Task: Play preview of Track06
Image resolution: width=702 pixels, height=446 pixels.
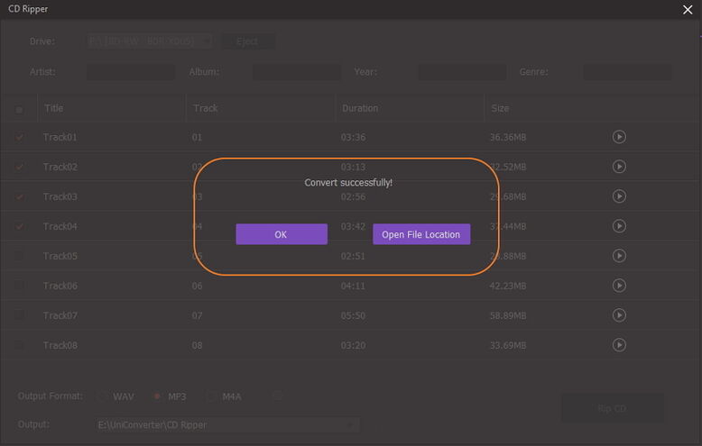Action: coord(619,286)
